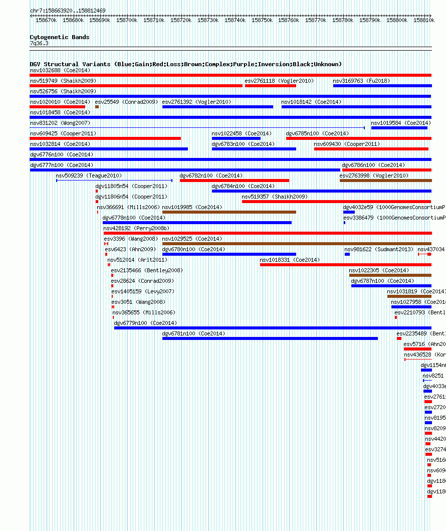Click chr7:158663920..158812469 coordinates text
The width and height of the screenshot is (446, 531).
coord(68,11)
